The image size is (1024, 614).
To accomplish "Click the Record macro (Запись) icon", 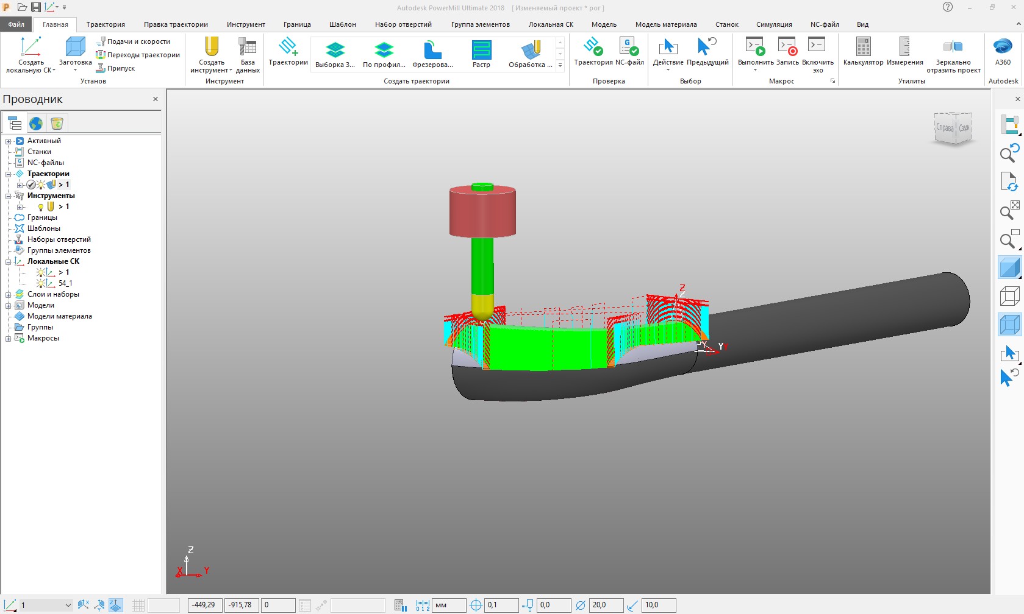I will [x=787, y=48].
